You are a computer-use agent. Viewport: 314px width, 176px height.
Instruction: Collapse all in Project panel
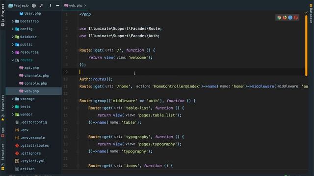[x=41, y=5]
